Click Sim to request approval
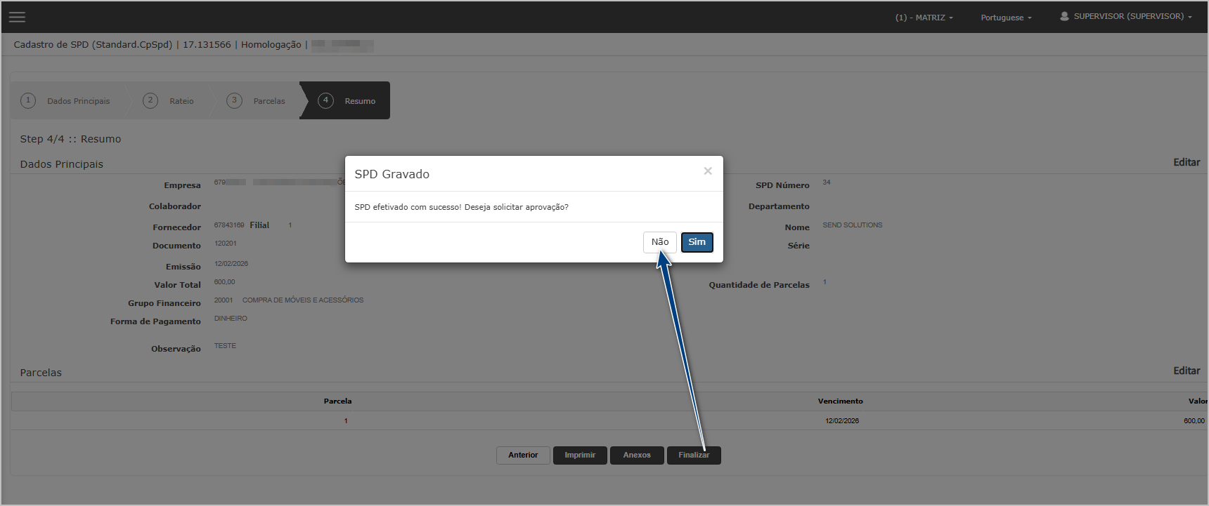This screenshot has width=1209, height=506. point(697,242)
